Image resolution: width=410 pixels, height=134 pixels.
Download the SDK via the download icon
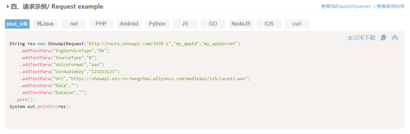coord(350,38)
